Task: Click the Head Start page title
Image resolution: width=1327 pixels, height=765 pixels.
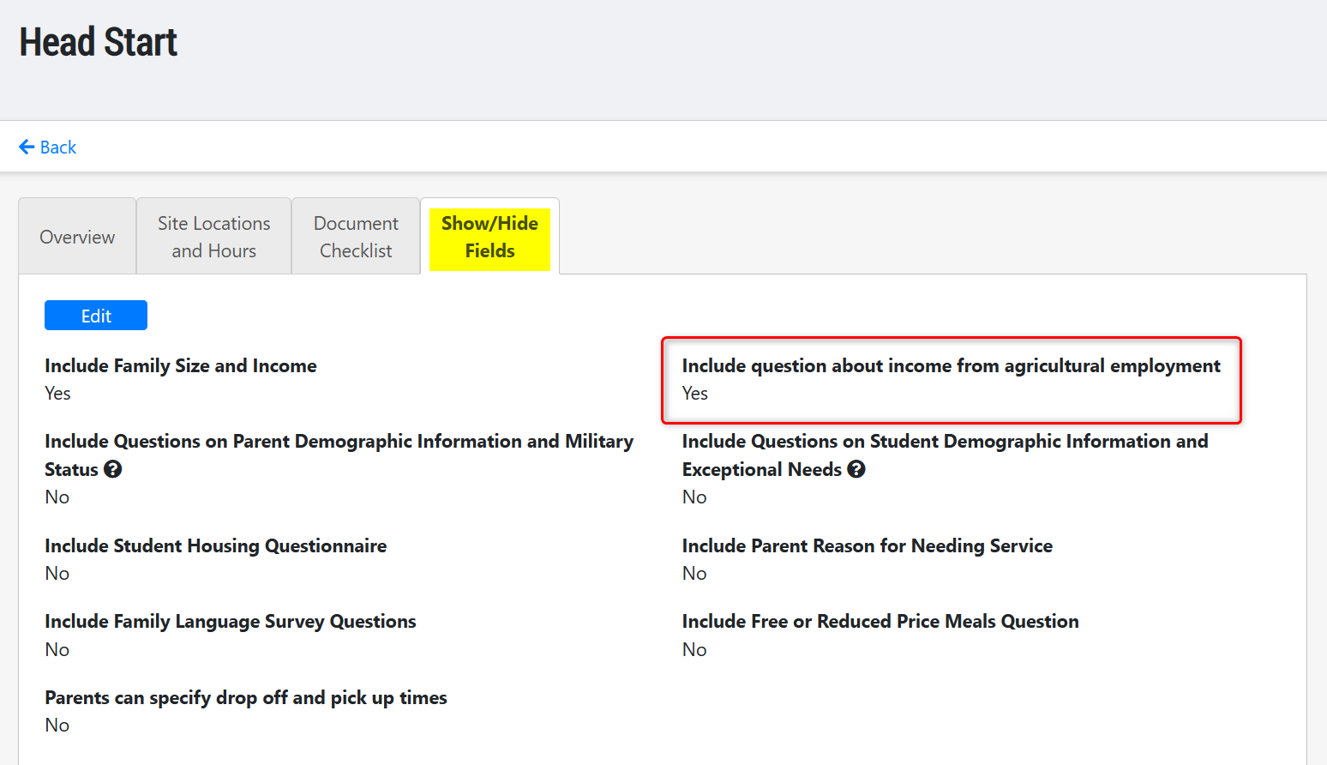Action: click(x=99, y=42)
